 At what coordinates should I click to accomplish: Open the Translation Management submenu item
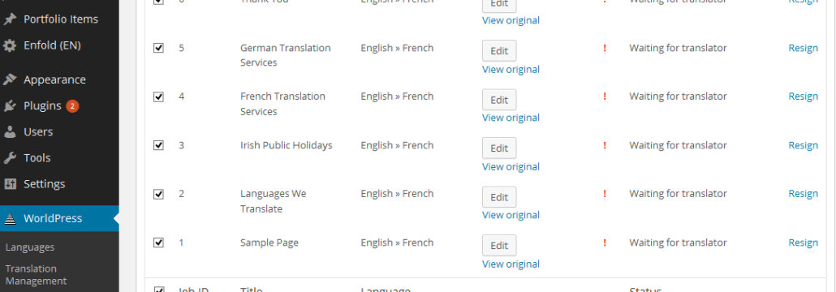click(36, 274)
